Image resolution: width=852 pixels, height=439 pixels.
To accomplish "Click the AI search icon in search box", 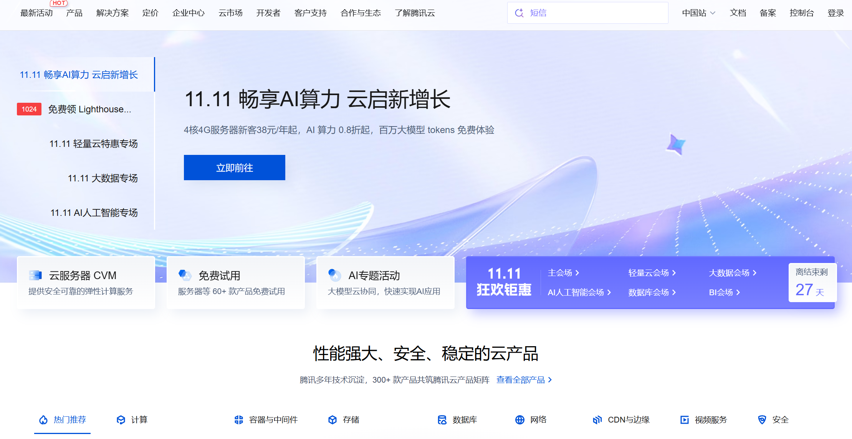I will coord(519,13).
